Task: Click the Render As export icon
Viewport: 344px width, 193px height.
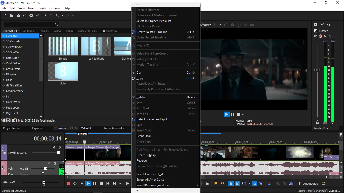Action: point(25,16)
